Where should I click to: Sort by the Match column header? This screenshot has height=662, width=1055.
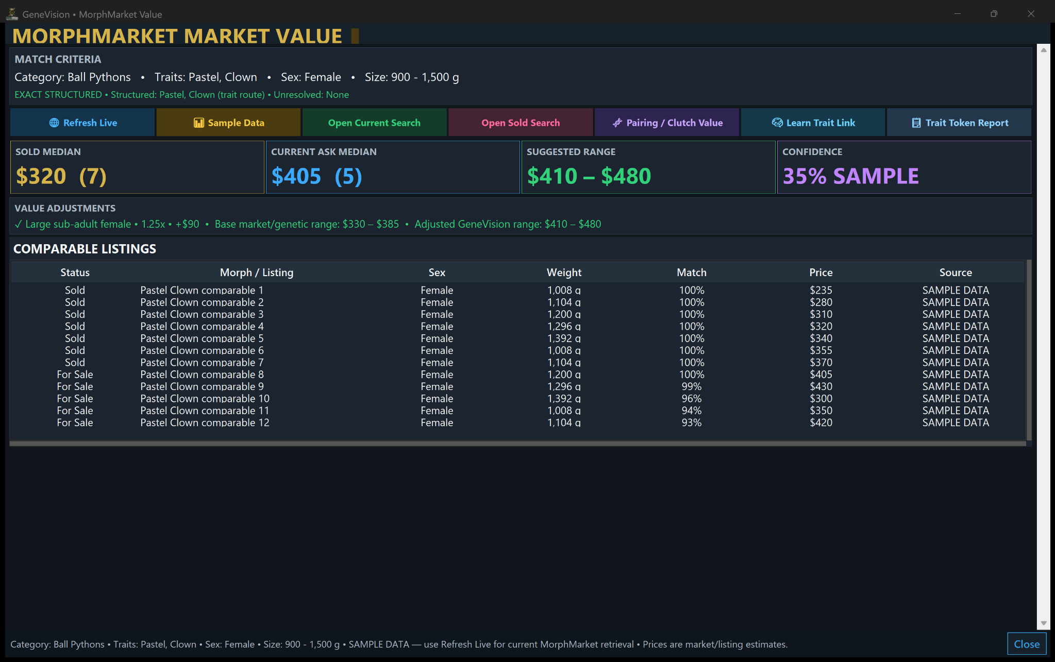click(x=692, y=273)
